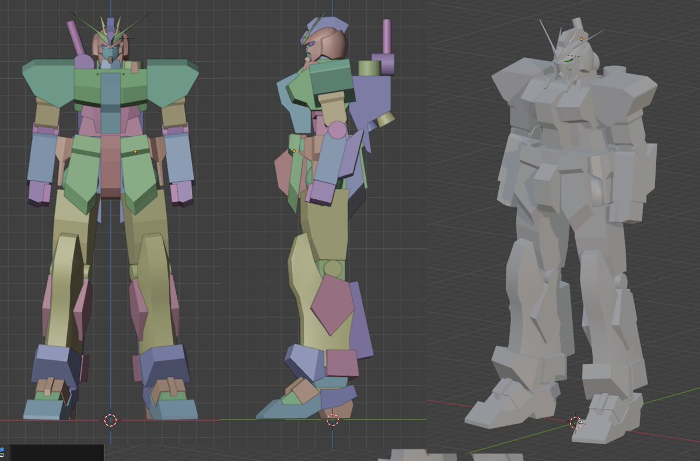This screenshot has width=700, height=461.
Task: Select the orange origin dot on front-view waist
Action: click(x=135, y=152)
